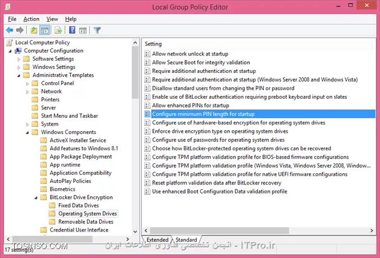Viewport: 380px width, 258px height.
Task: Click policy icon for Reset platform validation data
Action: click(147, 183)
